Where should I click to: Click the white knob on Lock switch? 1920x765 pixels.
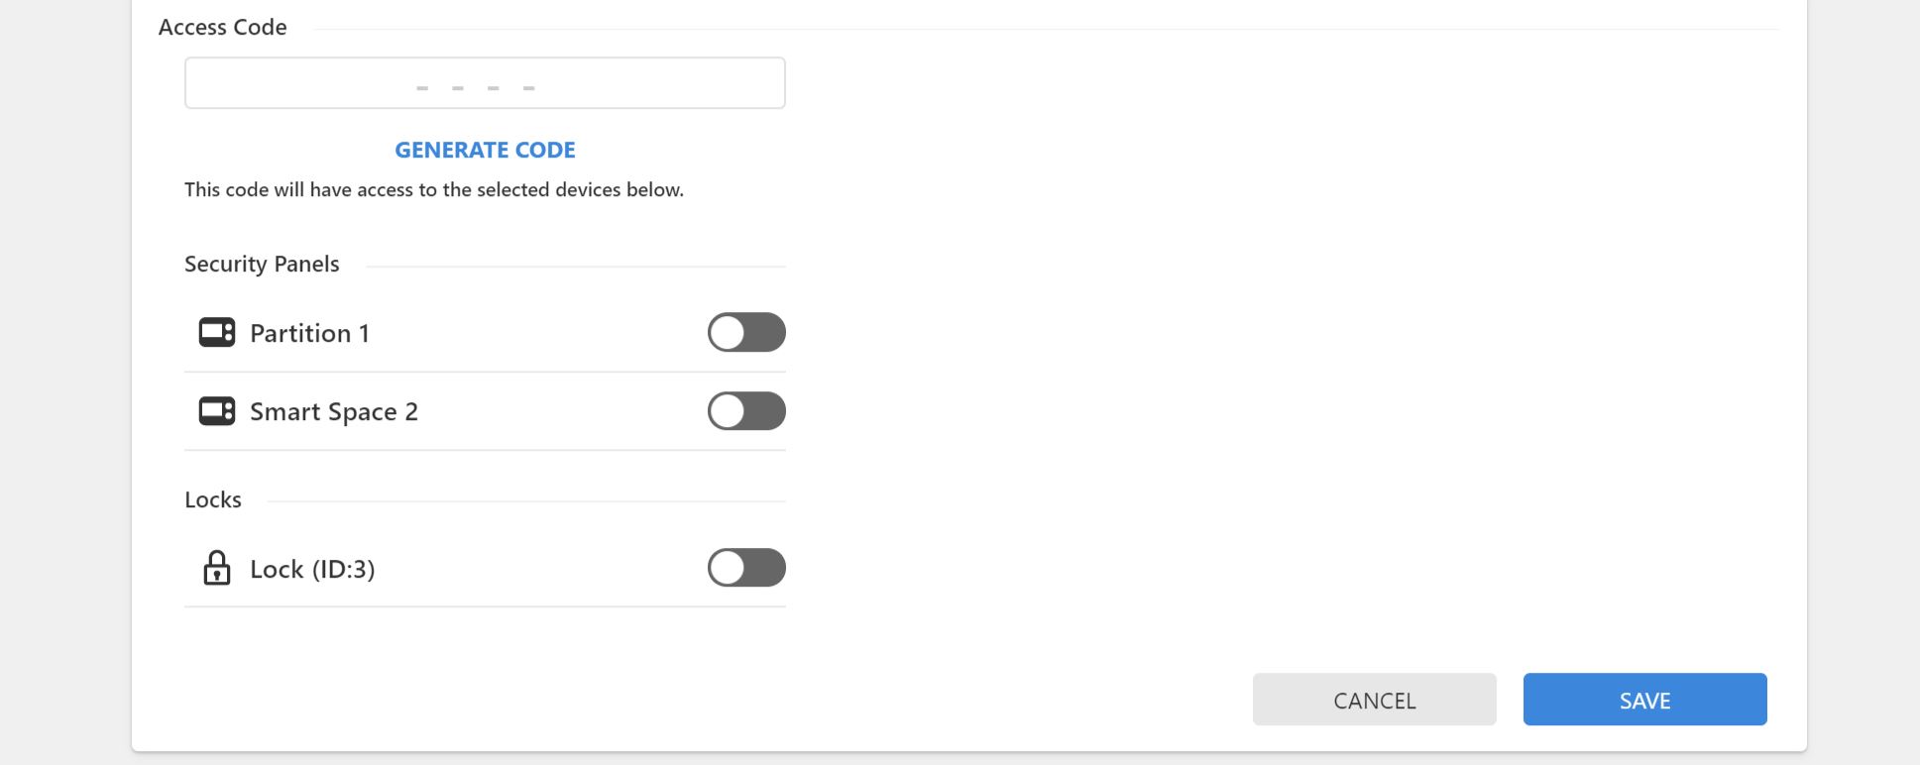[728, 568]
